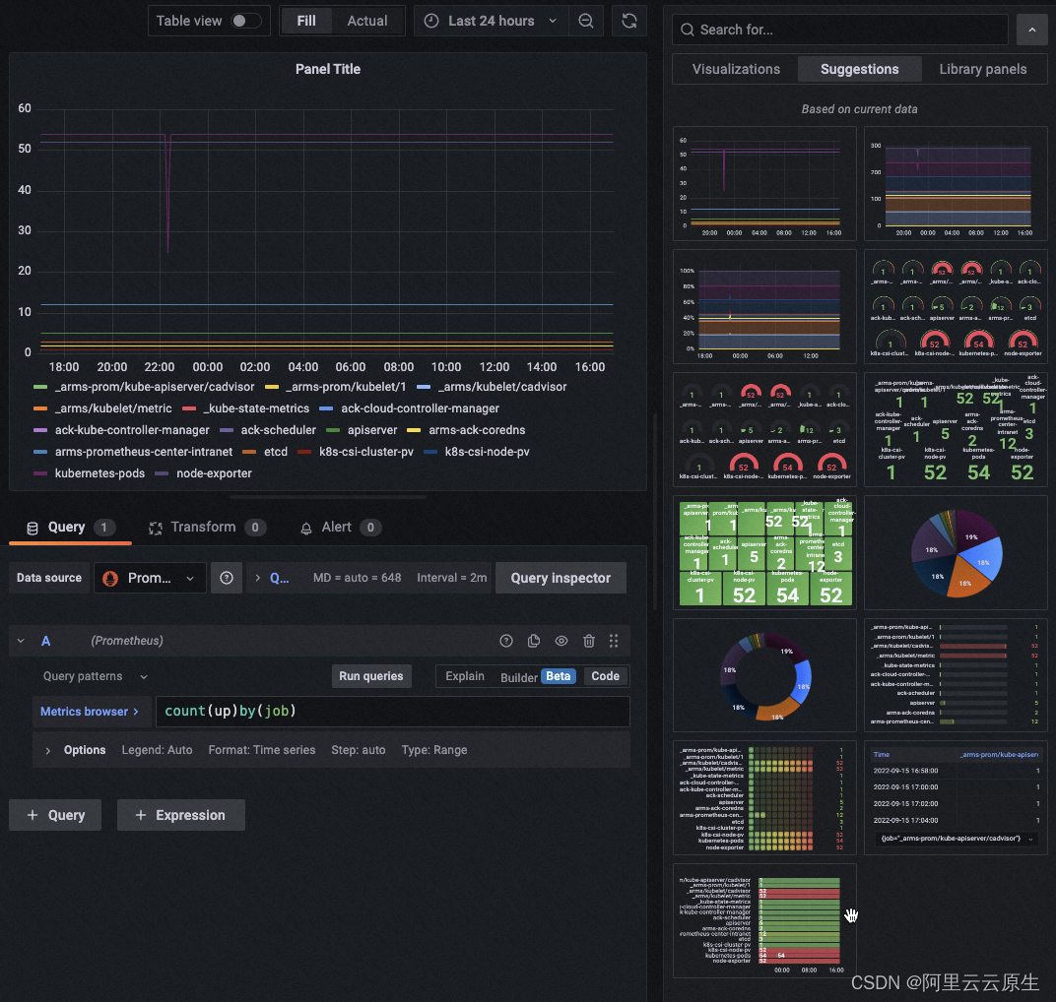Switch to Visualizations tab

click(736, 69)
